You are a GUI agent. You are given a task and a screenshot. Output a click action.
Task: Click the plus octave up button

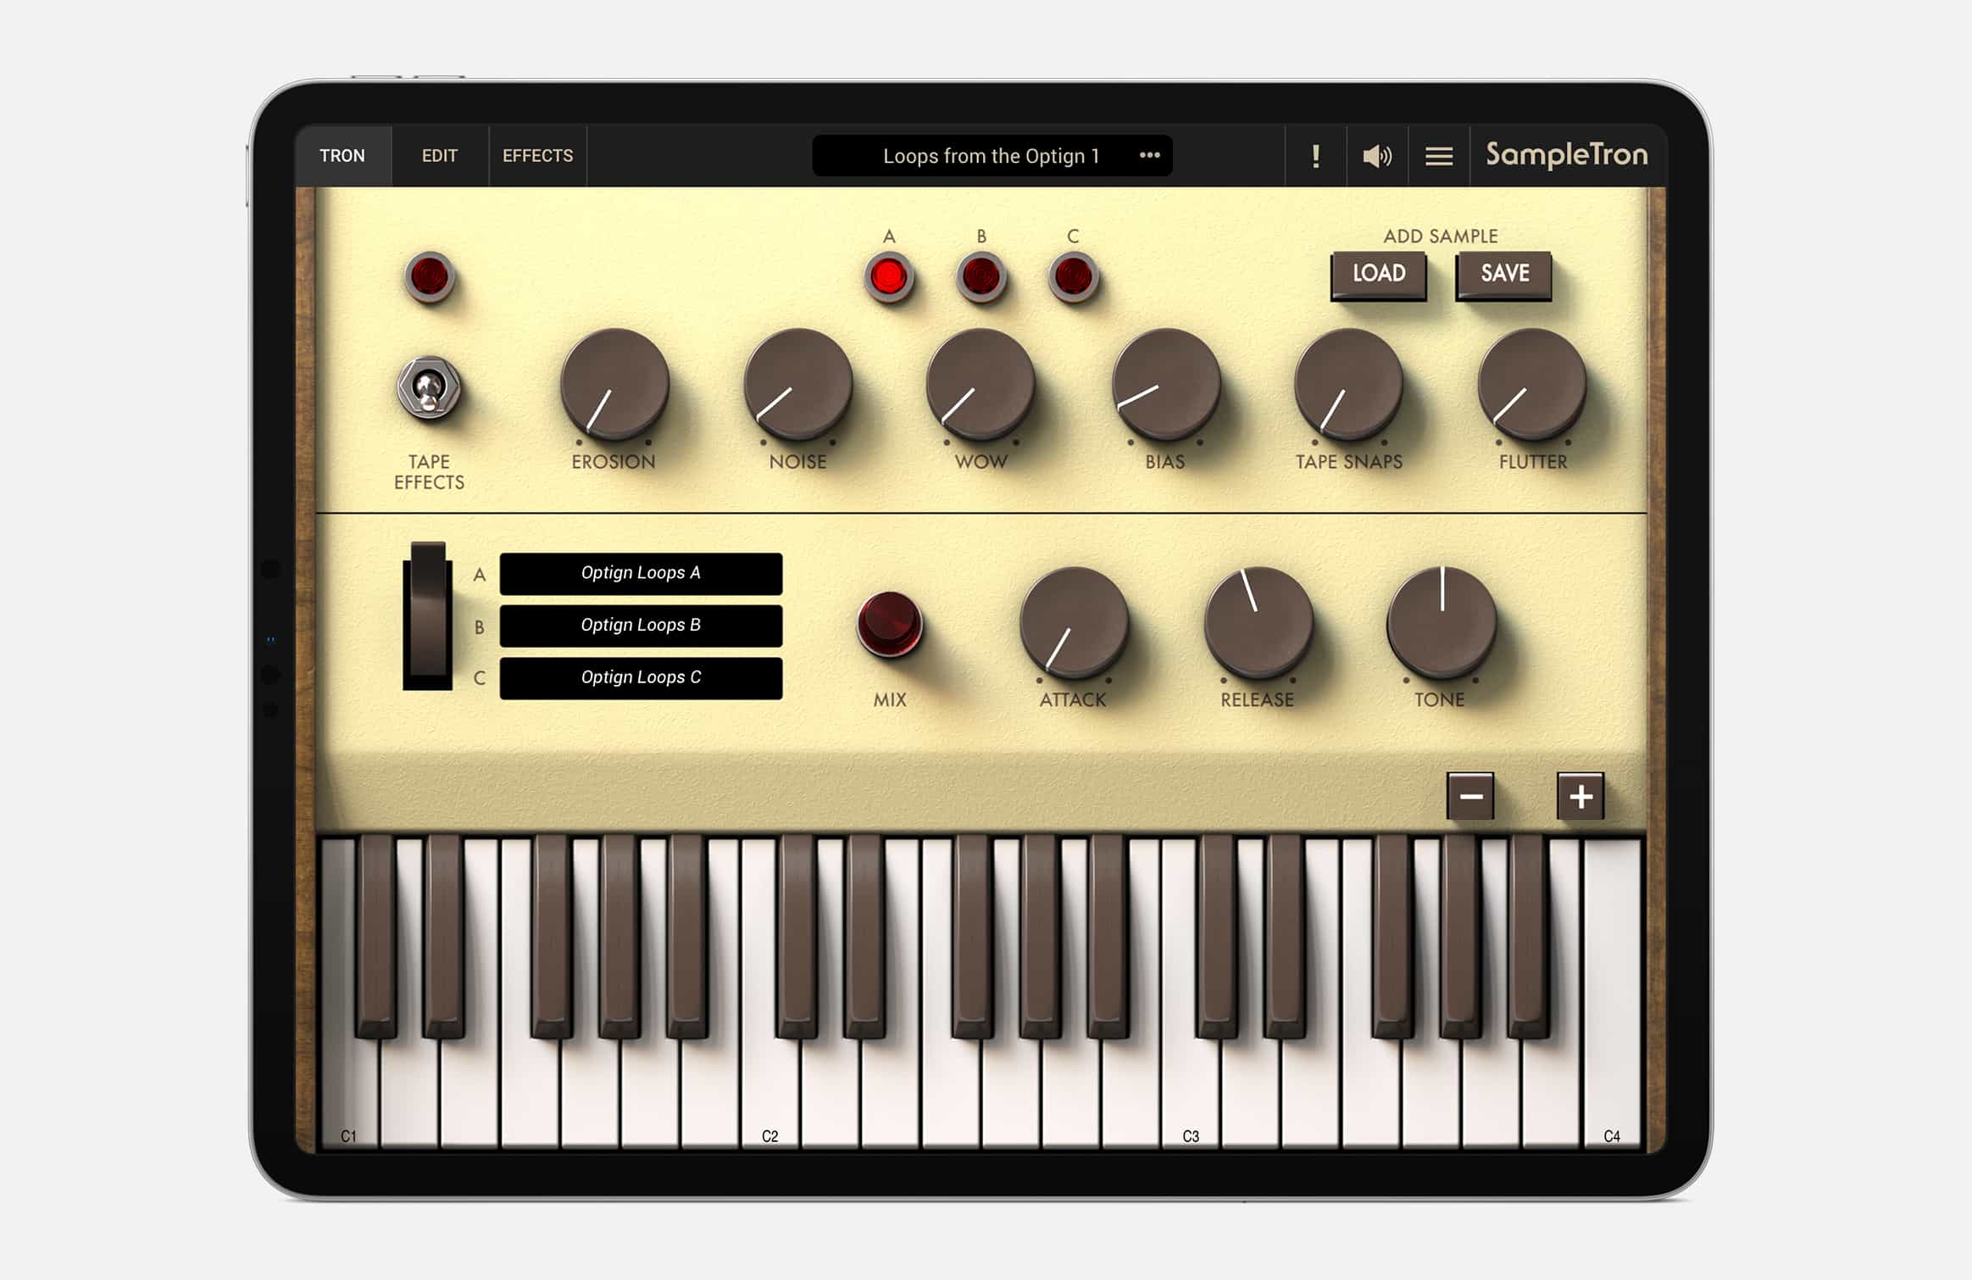(x=1580, y=796)
